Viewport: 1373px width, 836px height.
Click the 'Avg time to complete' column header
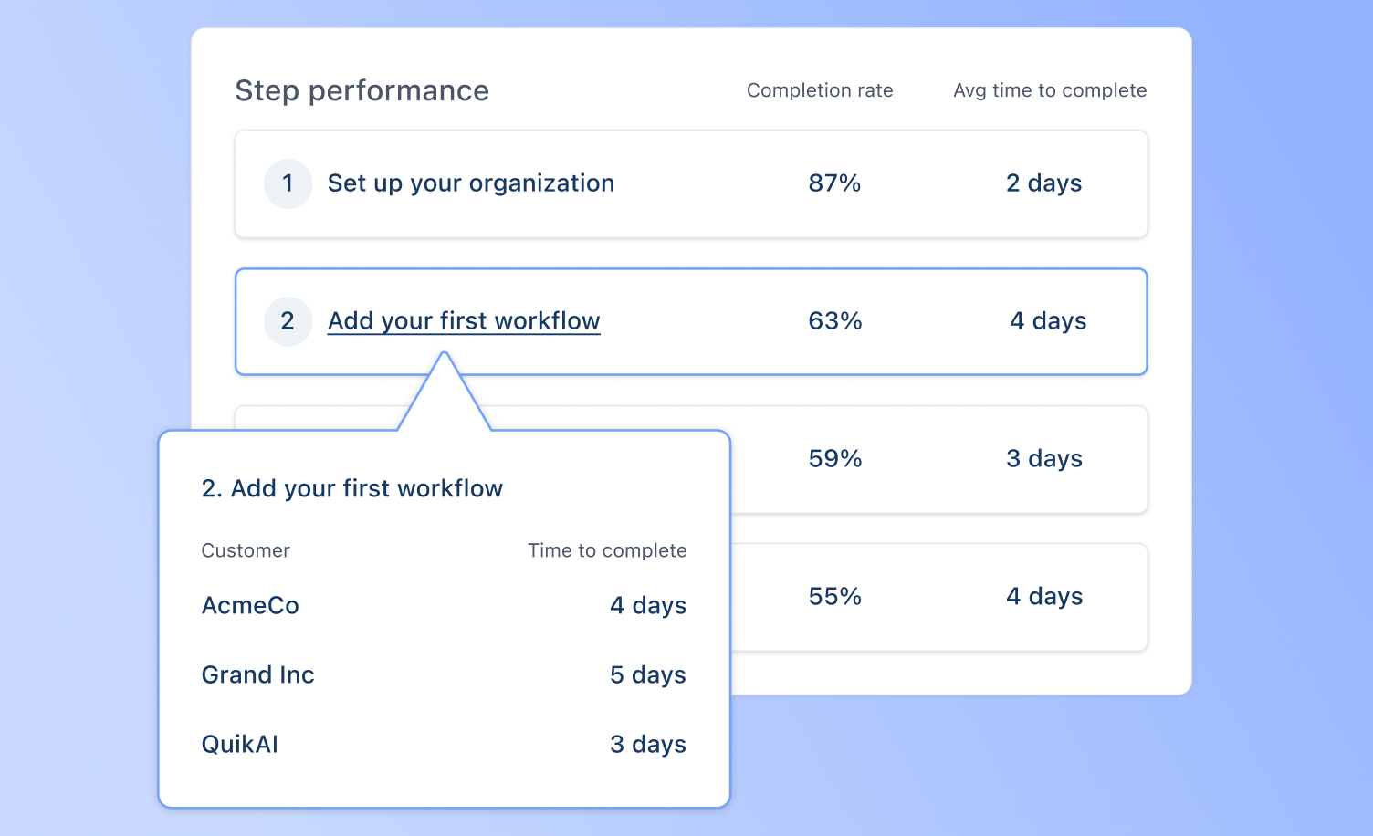point(1049,90)
